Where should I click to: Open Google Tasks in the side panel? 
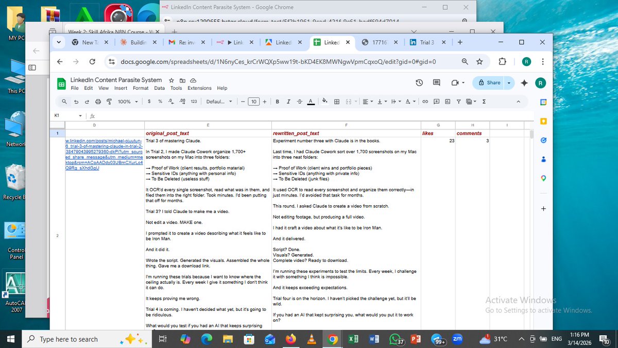[543, 140]
